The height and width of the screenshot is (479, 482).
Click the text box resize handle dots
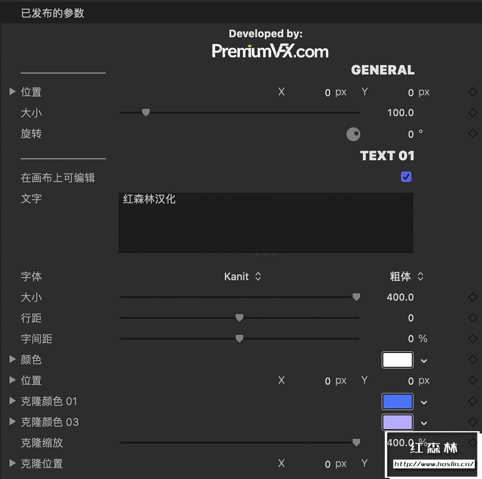pyautogui.click(x=265, y=256)
